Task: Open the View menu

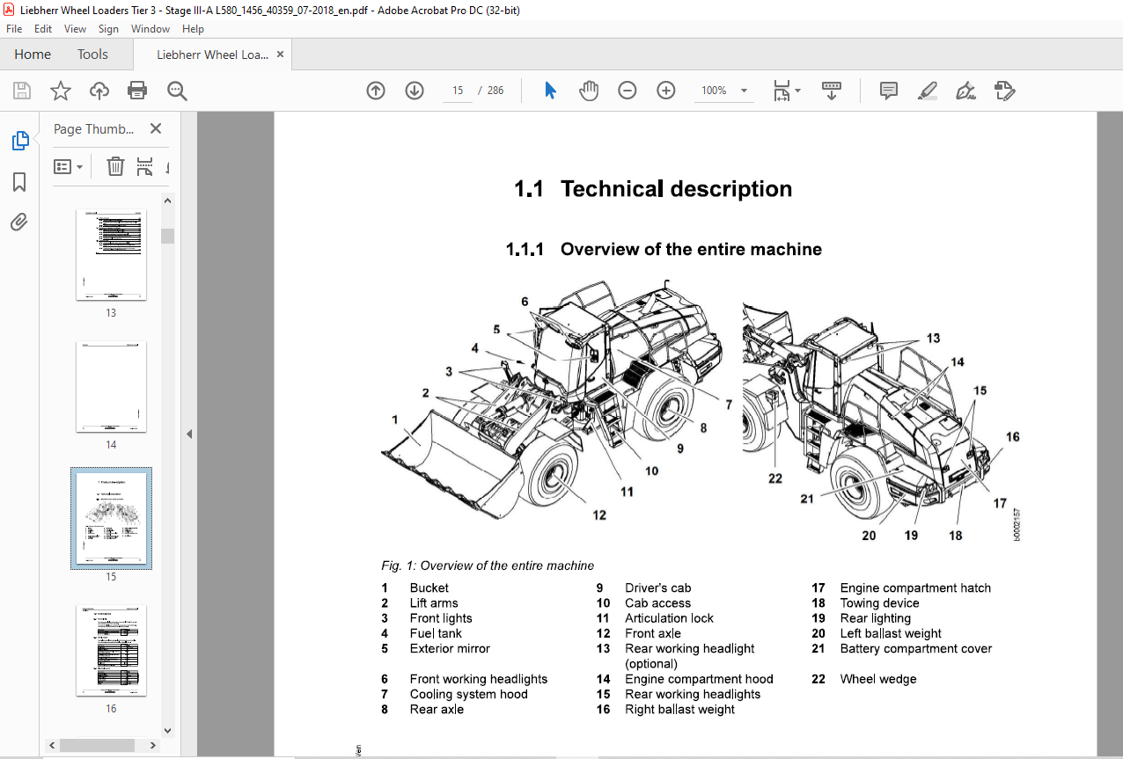Action: 75,29
